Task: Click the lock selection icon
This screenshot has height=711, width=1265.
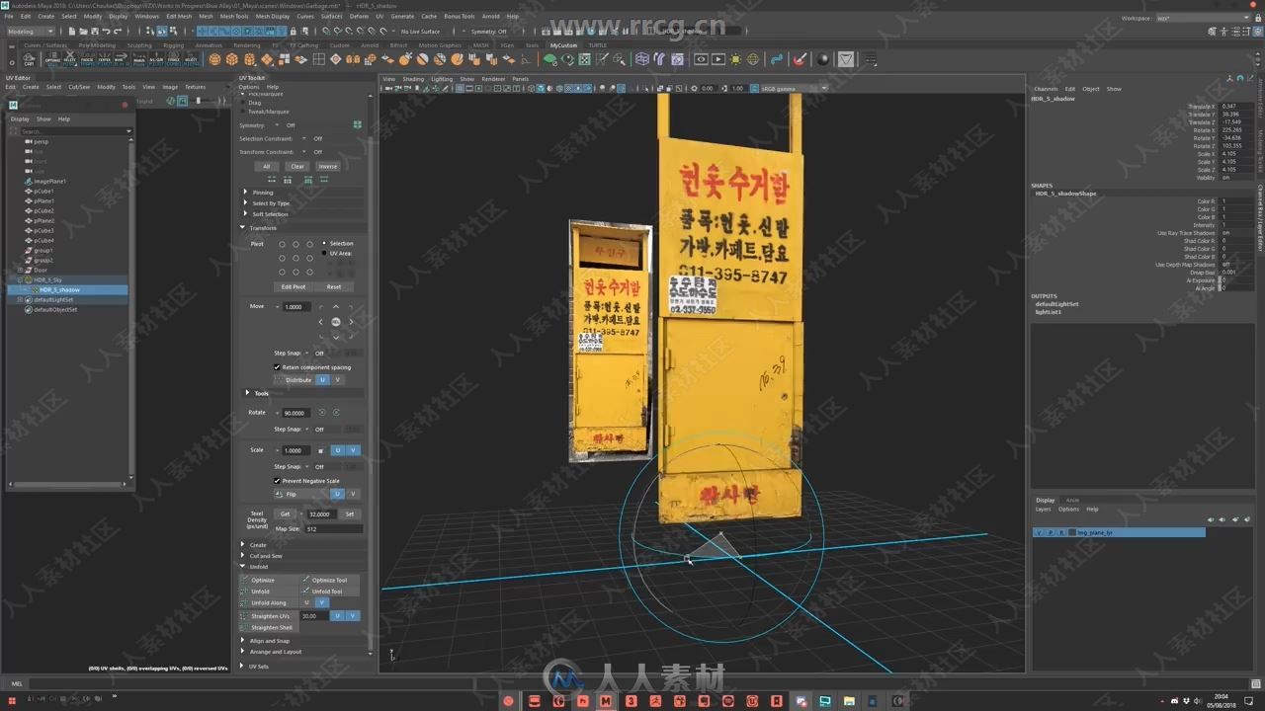Action: (x=293, y=32)
